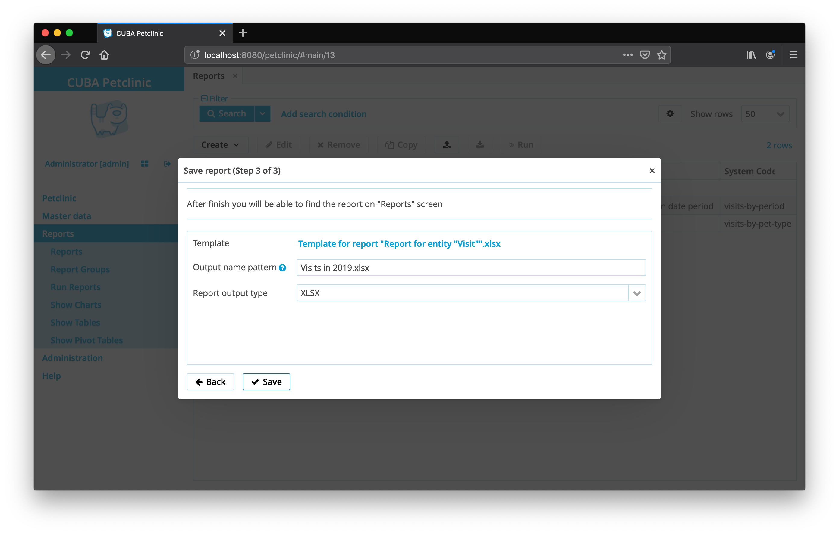Click the site information icon in address bar

pos(195,55)
